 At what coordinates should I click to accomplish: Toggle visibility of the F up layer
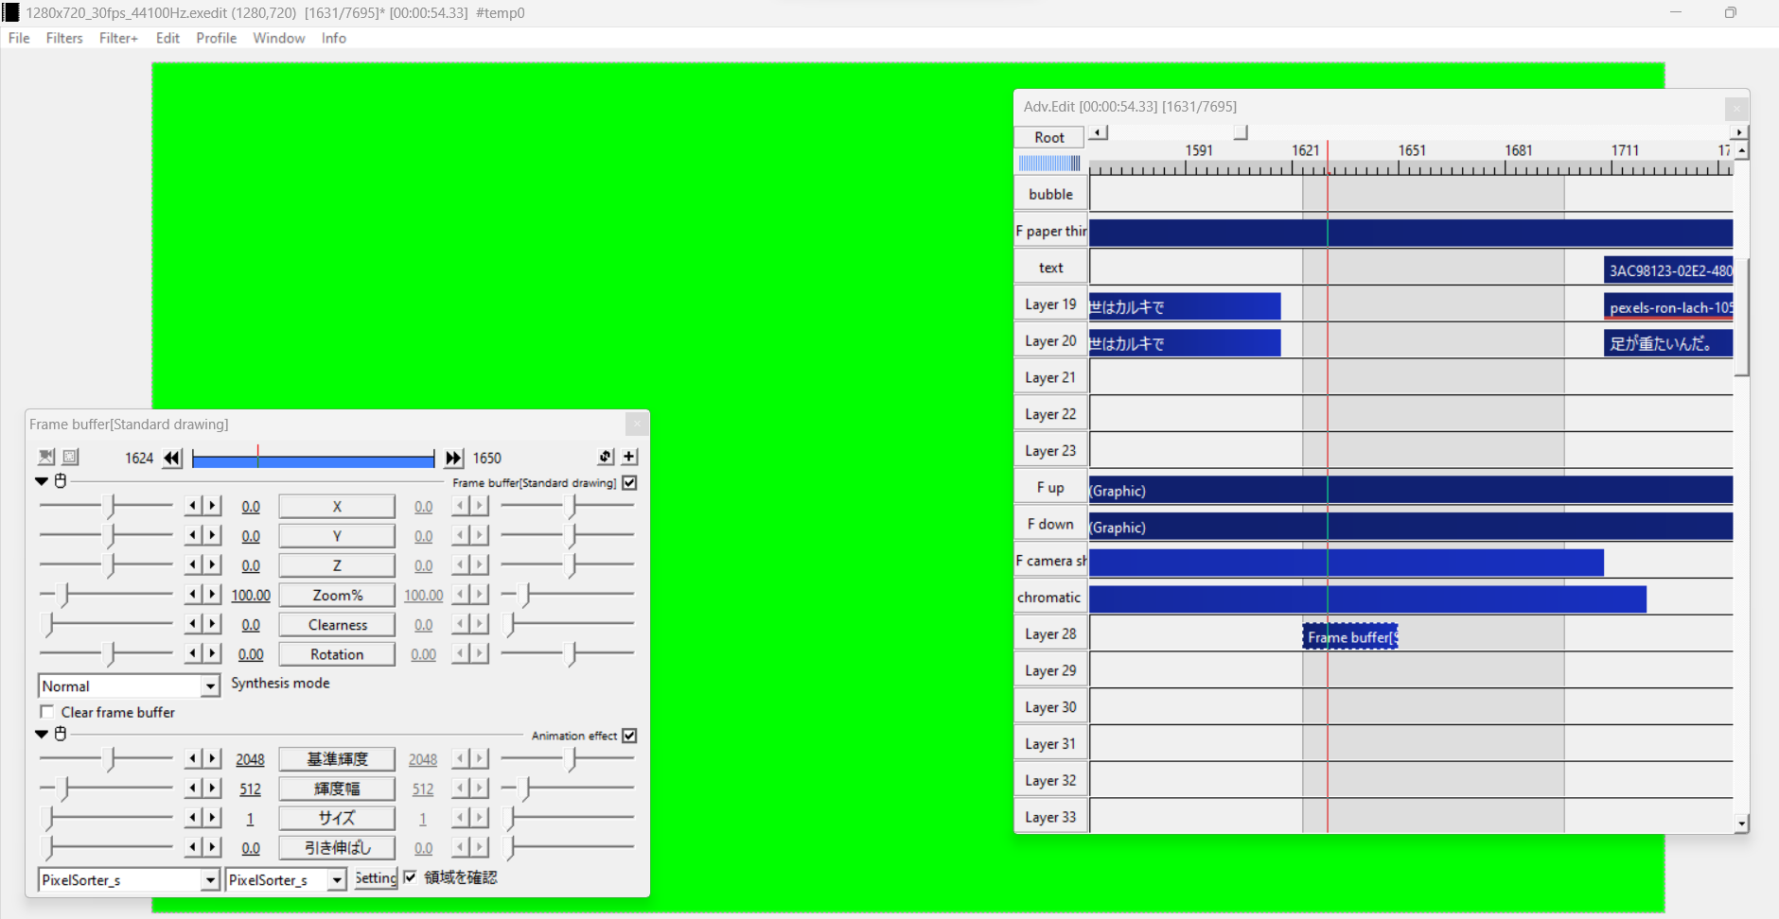1050,487
